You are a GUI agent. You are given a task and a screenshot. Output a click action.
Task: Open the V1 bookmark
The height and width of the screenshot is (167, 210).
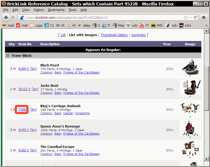49,25
